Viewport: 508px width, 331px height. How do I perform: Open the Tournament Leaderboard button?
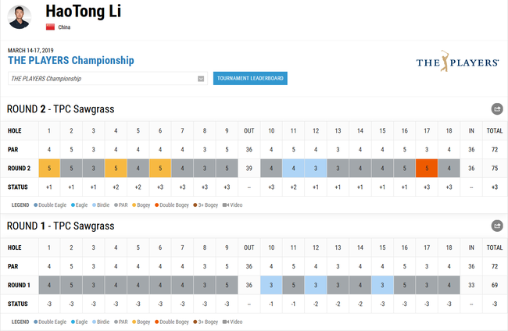pyautogui.click(x=250, y=78)
